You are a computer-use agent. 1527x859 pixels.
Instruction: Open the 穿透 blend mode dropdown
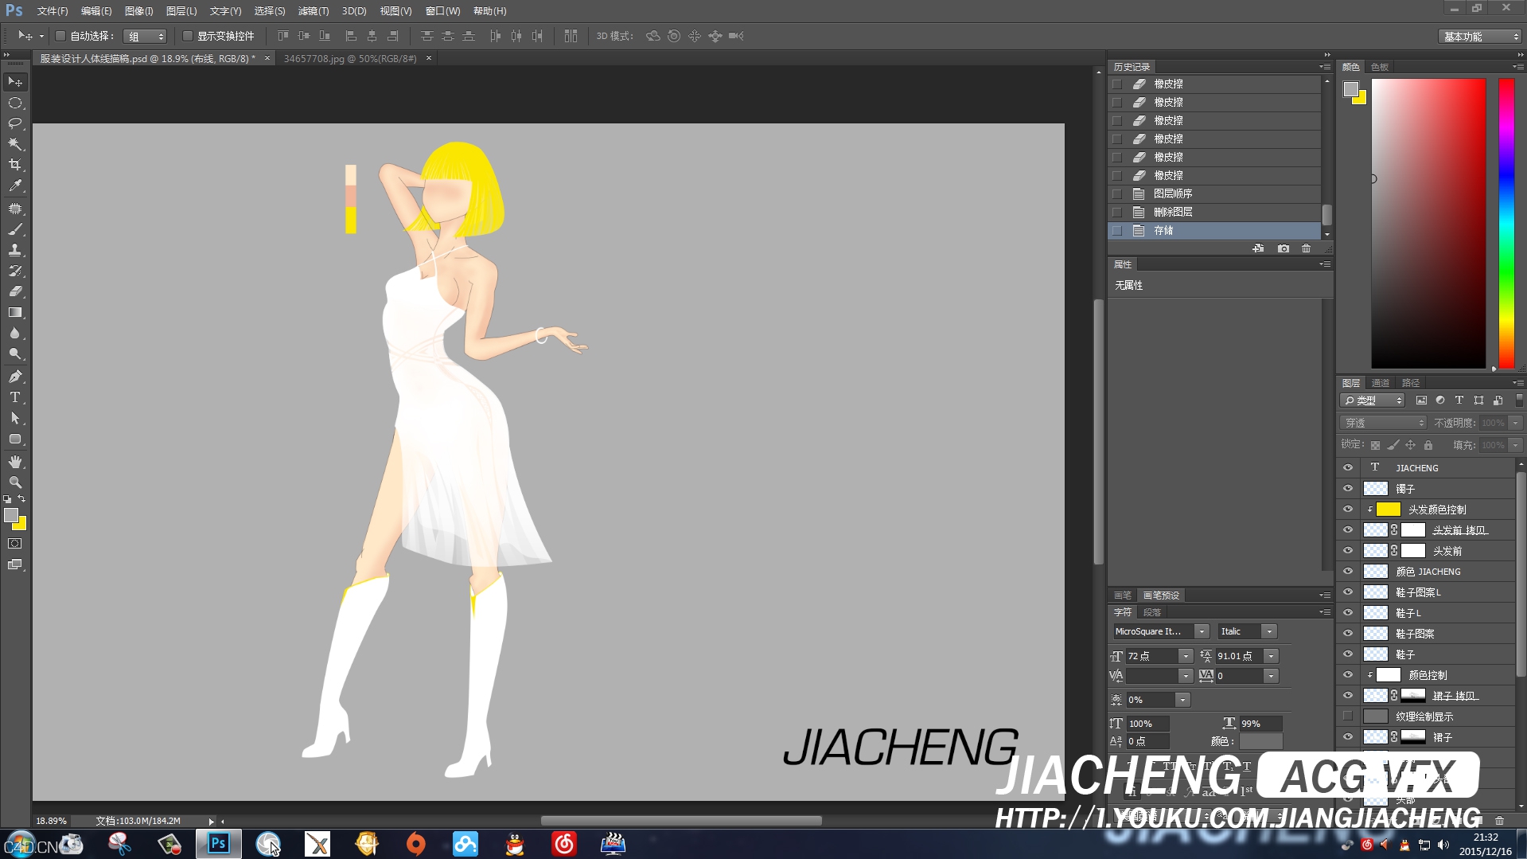click(x=1384, y=423)
